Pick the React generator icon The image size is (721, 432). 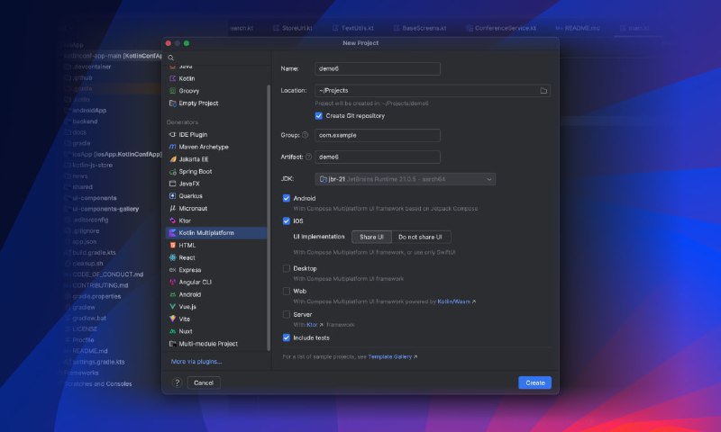(172, 258)
